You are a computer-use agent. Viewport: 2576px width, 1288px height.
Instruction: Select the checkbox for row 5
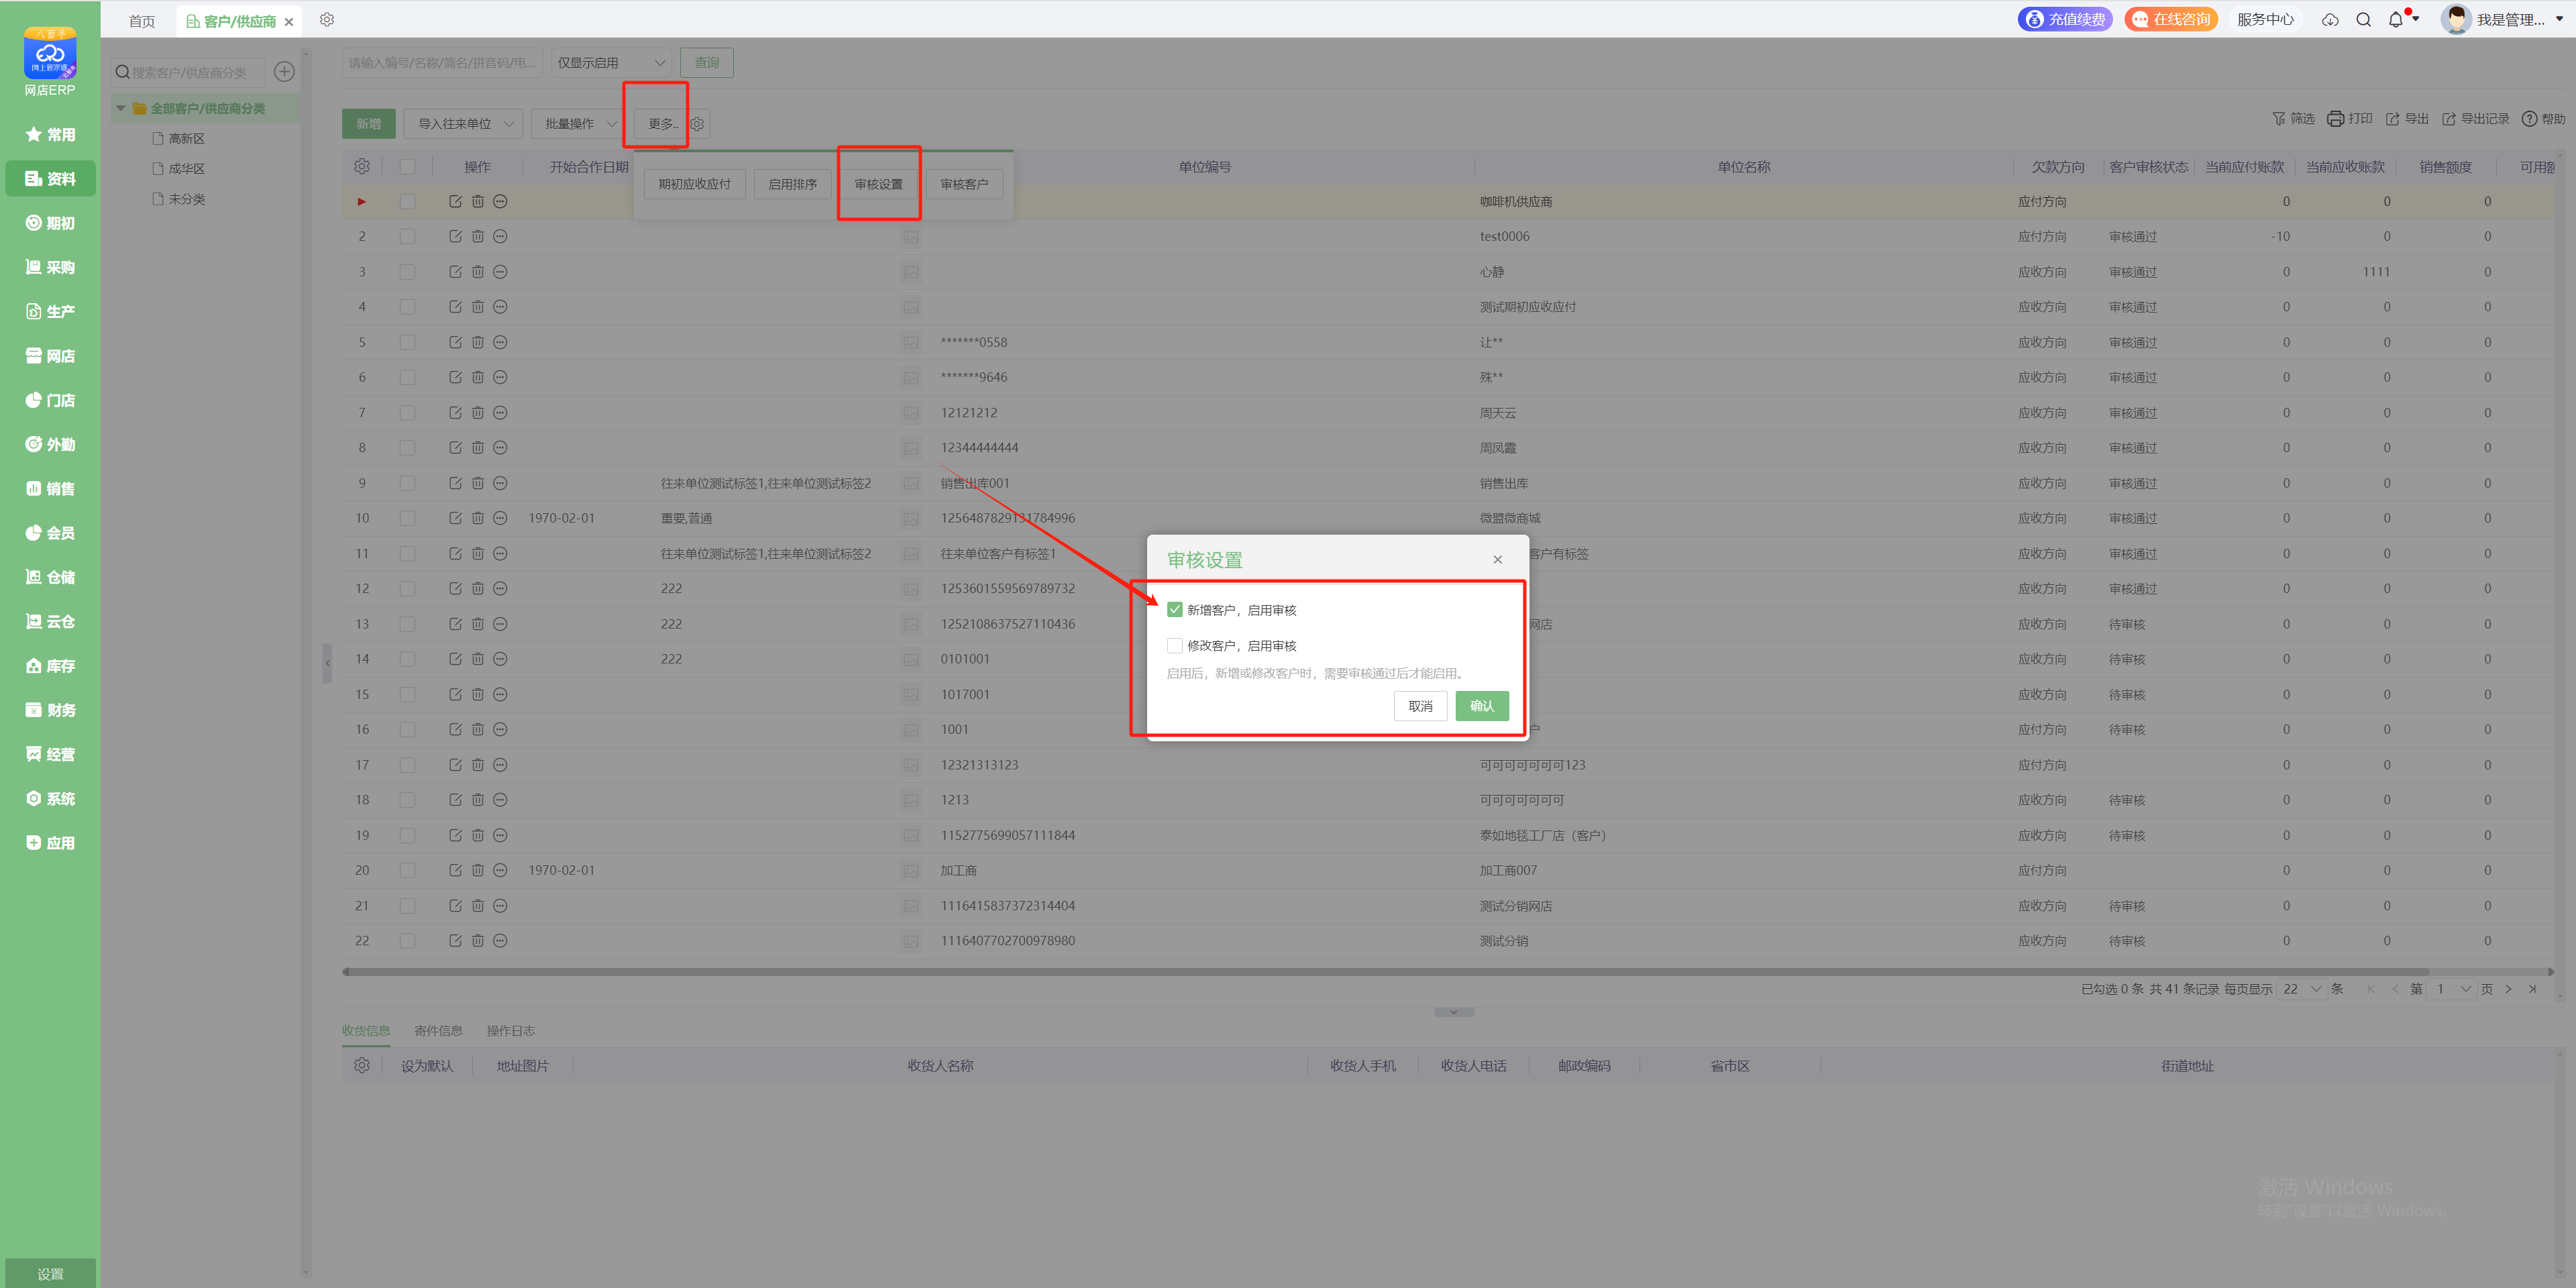point(407,342)
